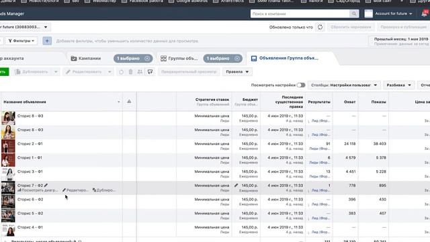Click the magnifier icon in campaign search
This screenshot has height=242, width=430.
[354, 13]
